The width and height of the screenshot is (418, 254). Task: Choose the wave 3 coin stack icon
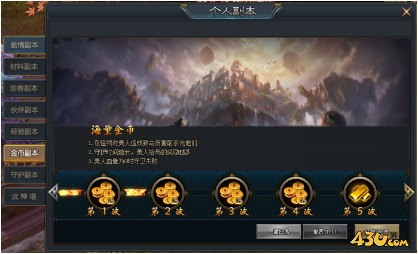pos(231,193)
